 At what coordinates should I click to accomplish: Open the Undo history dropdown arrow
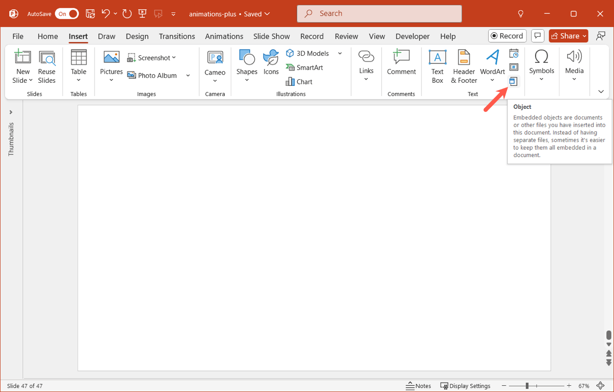pos(116,14)
